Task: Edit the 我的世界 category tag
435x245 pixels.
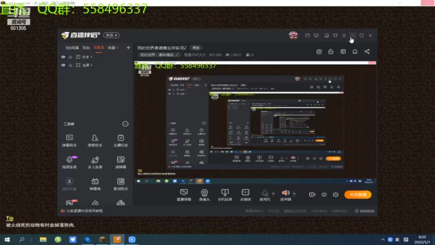Action: (159, 55)
